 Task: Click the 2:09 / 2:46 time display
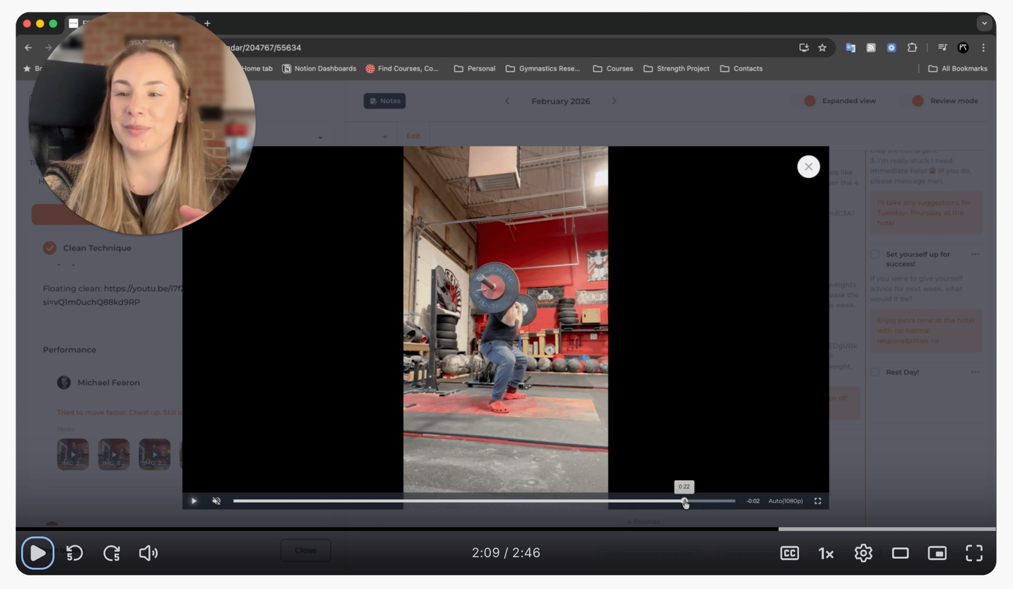point(506,553)
